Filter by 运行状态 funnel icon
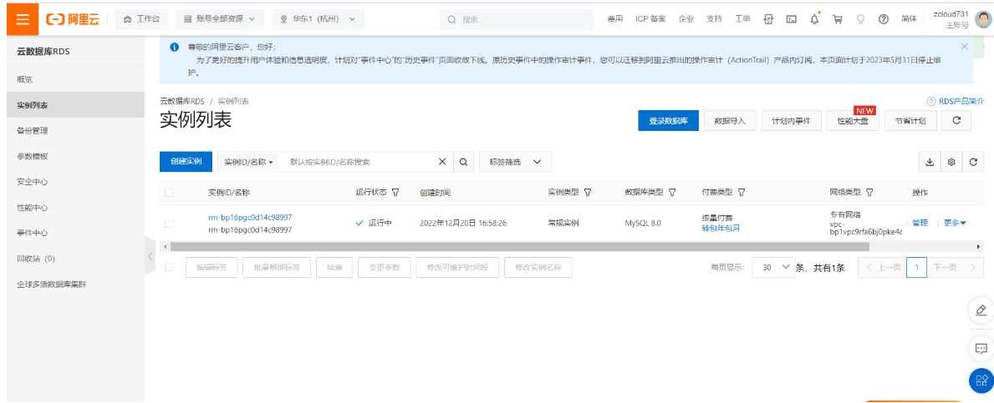Viewport: 994px width, 403px height. [x=395, y=192]
